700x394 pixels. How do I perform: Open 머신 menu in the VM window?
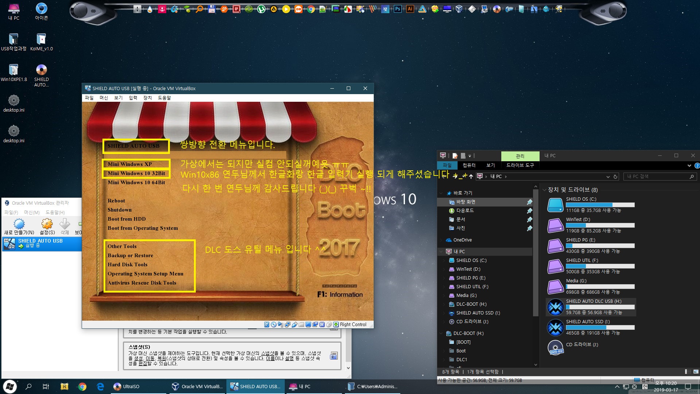pos(104,98)
